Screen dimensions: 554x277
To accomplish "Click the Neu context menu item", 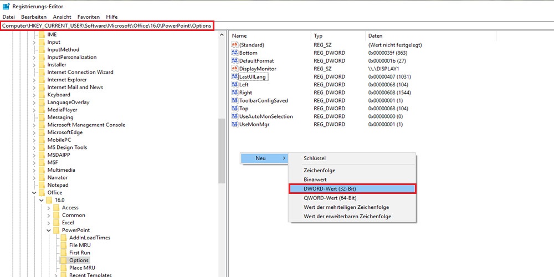I will click(x=264, y=158).
